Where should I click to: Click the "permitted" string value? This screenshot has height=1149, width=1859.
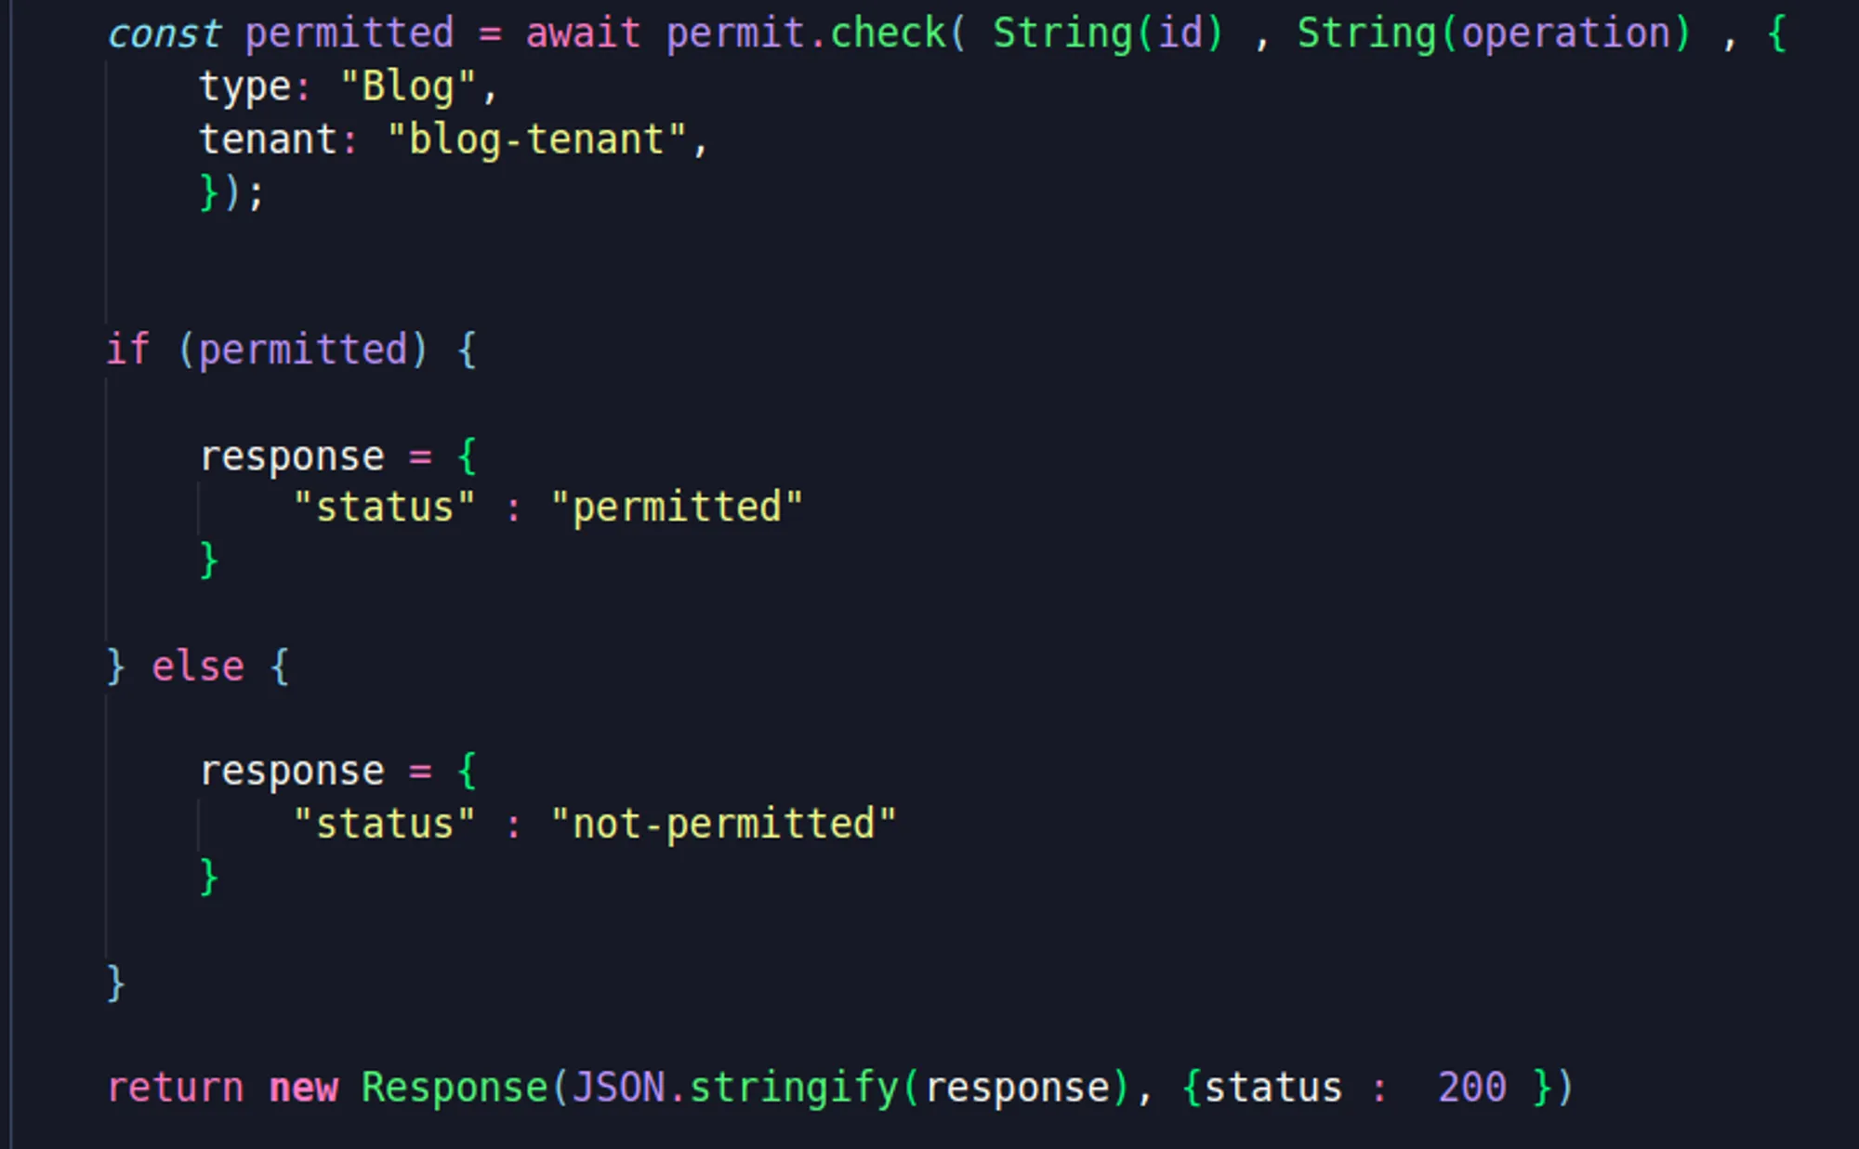(x=677, y=508)
